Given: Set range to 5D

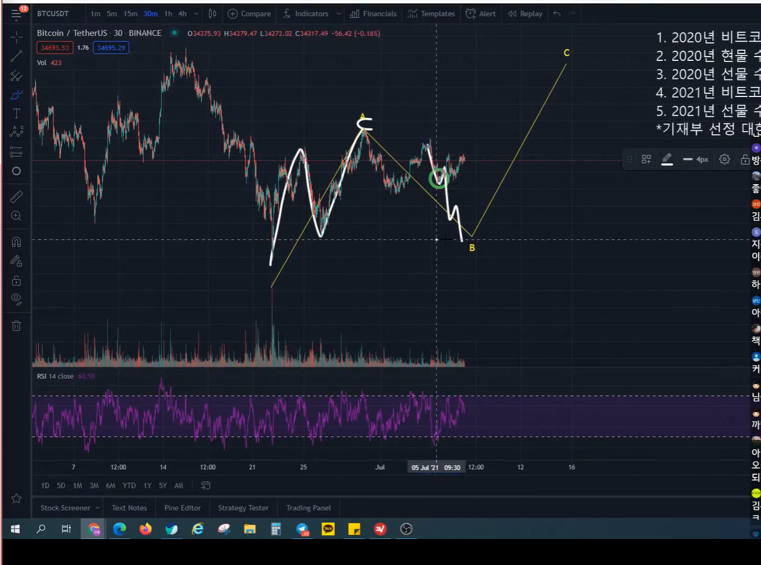Looking at the screenshot, I should pos(61,486).
